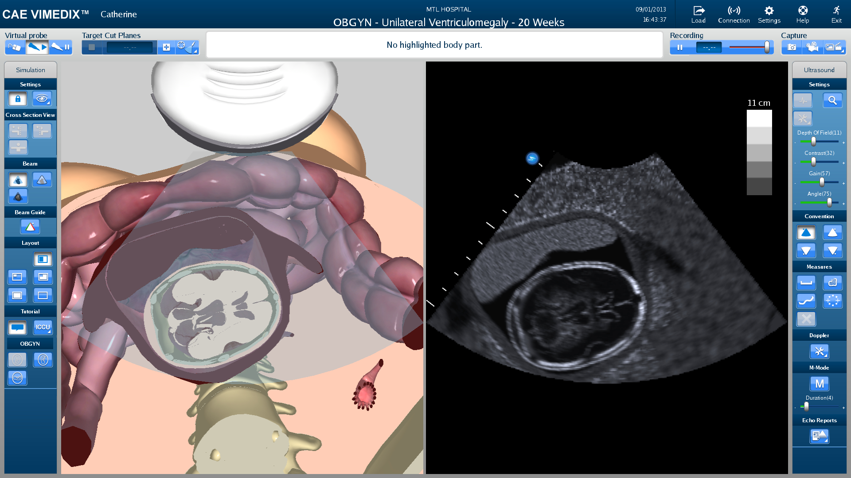The image size is (851, 478).
Task: Click the blue fetus OBGYN icon
Action: coord(43,360)
